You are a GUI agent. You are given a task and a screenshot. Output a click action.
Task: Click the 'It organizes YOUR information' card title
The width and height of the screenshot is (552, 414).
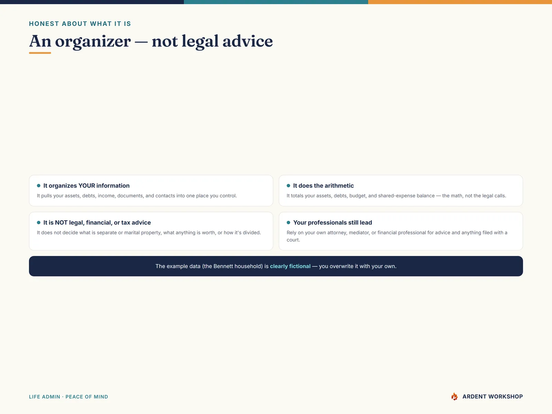86,186
